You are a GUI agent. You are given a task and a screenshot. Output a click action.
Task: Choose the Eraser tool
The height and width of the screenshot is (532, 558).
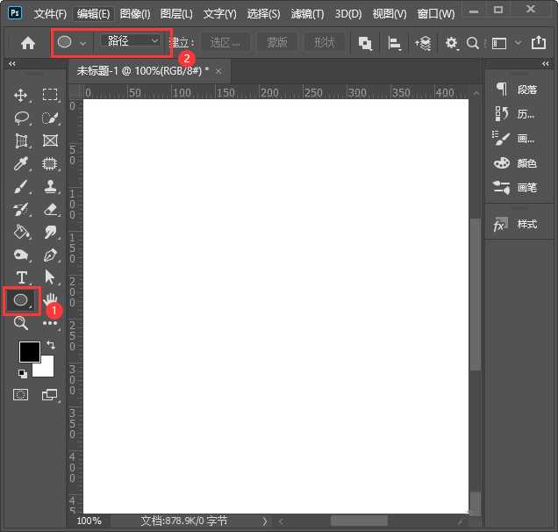tap(50, 209)
